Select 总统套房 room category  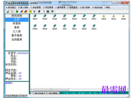coord(17,39)
